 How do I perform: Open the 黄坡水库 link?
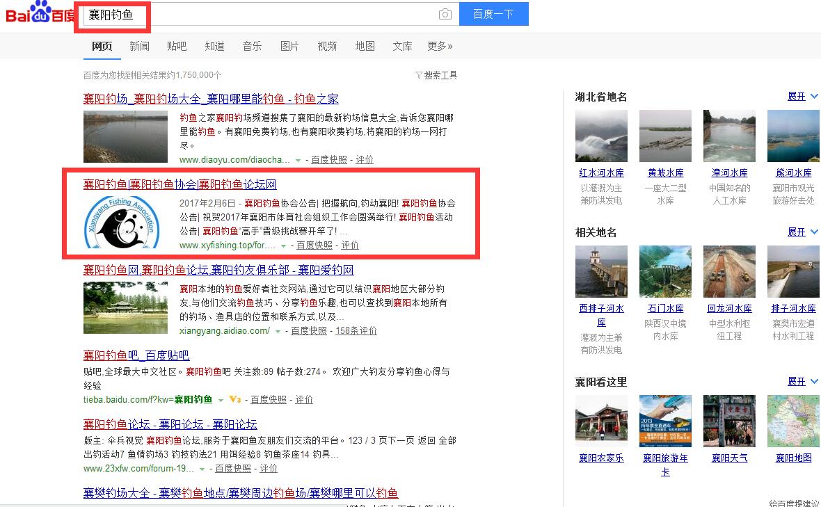pyautogui.click(x=665, y=172)
